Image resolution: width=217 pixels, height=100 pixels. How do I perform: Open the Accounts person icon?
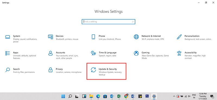50,53
